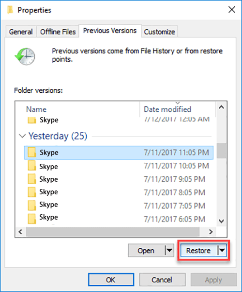Open the Open button dropdown arrow

[x=169, y=250]
